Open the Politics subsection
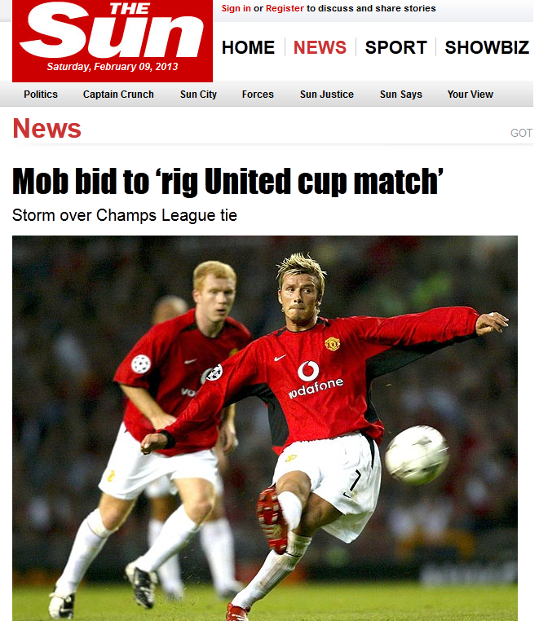This screenshot has width=539, height=621. 41,95
